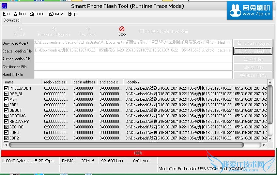Click the greyed Format toolbar icon
The image size is (277, 175).
[x=20, y=29]
